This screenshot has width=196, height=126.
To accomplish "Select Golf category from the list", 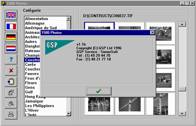I will pyautogui.click(x=30, y=92).
